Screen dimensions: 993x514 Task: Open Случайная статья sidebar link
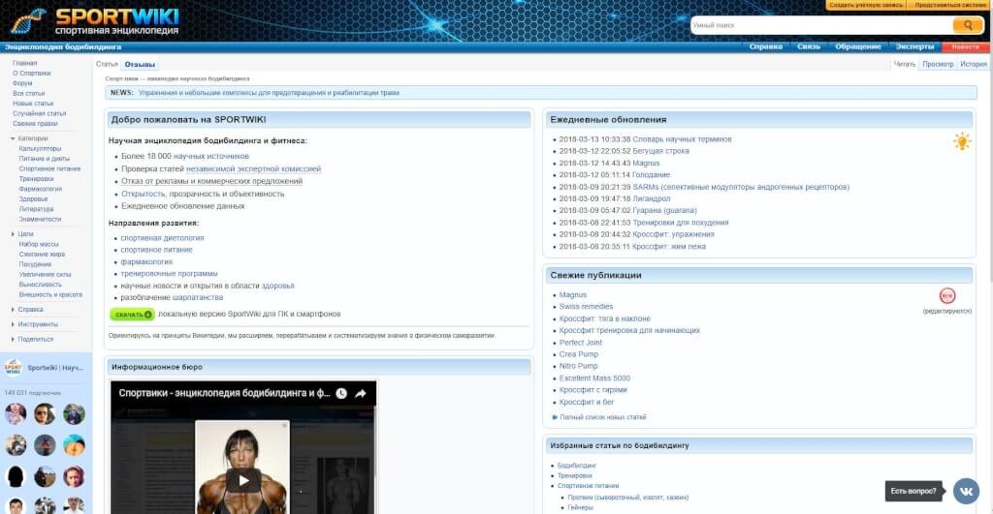(x=39, y=114)
